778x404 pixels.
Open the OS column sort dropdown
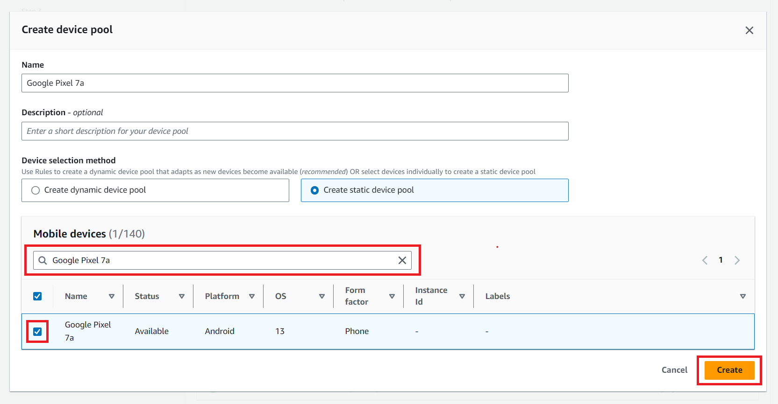pyautogui.click(x=322, y=296)
